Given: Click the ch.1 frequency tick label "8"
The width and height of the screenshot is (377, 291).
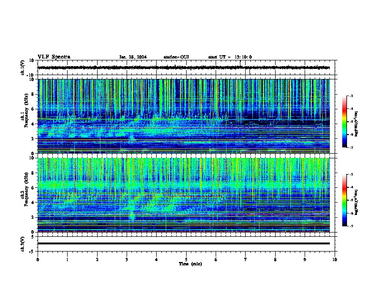Looking at the screenshot, I should point(33,94).
